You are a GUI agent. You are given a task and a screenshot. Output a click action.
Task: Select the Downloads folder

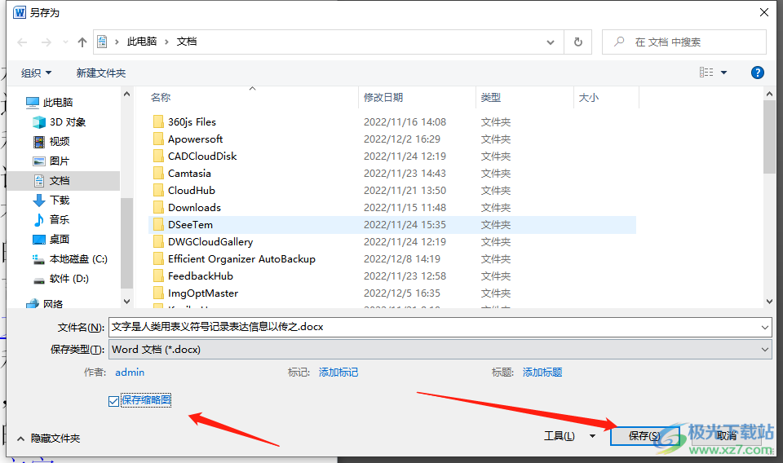tap(194, 208)
